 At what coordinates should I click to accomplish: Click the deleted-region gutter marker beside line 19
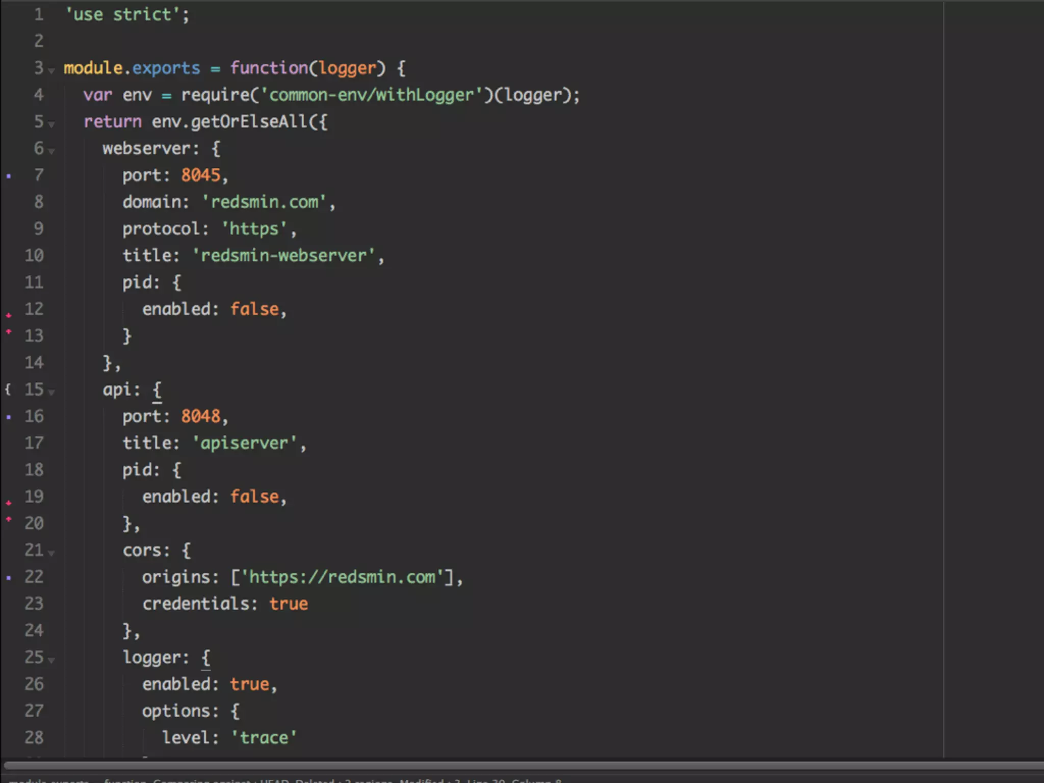[x=9, y=503]
